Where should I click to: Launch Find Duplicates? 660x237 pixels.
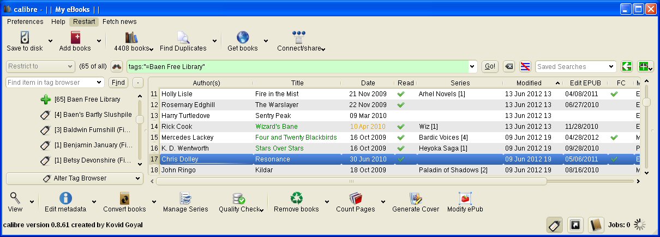tap(183, 37)
